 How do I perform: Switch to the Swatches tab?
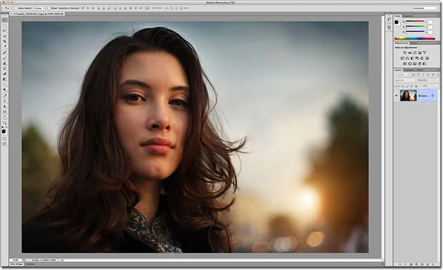(408, 16)
